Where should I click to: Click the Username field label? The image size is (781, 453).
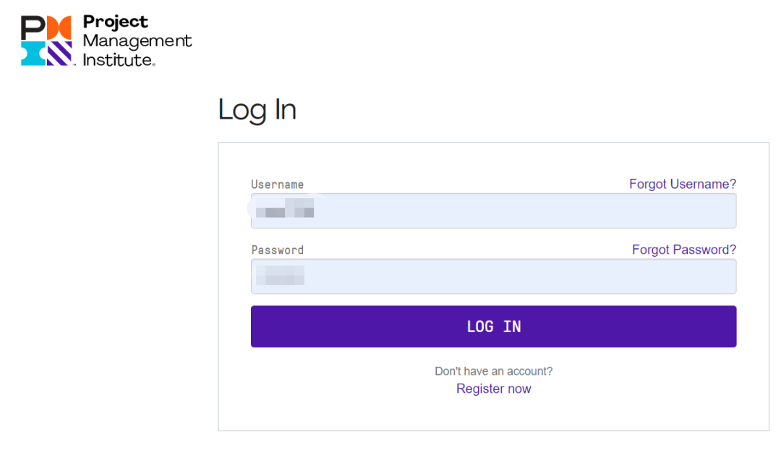point(278,185)
